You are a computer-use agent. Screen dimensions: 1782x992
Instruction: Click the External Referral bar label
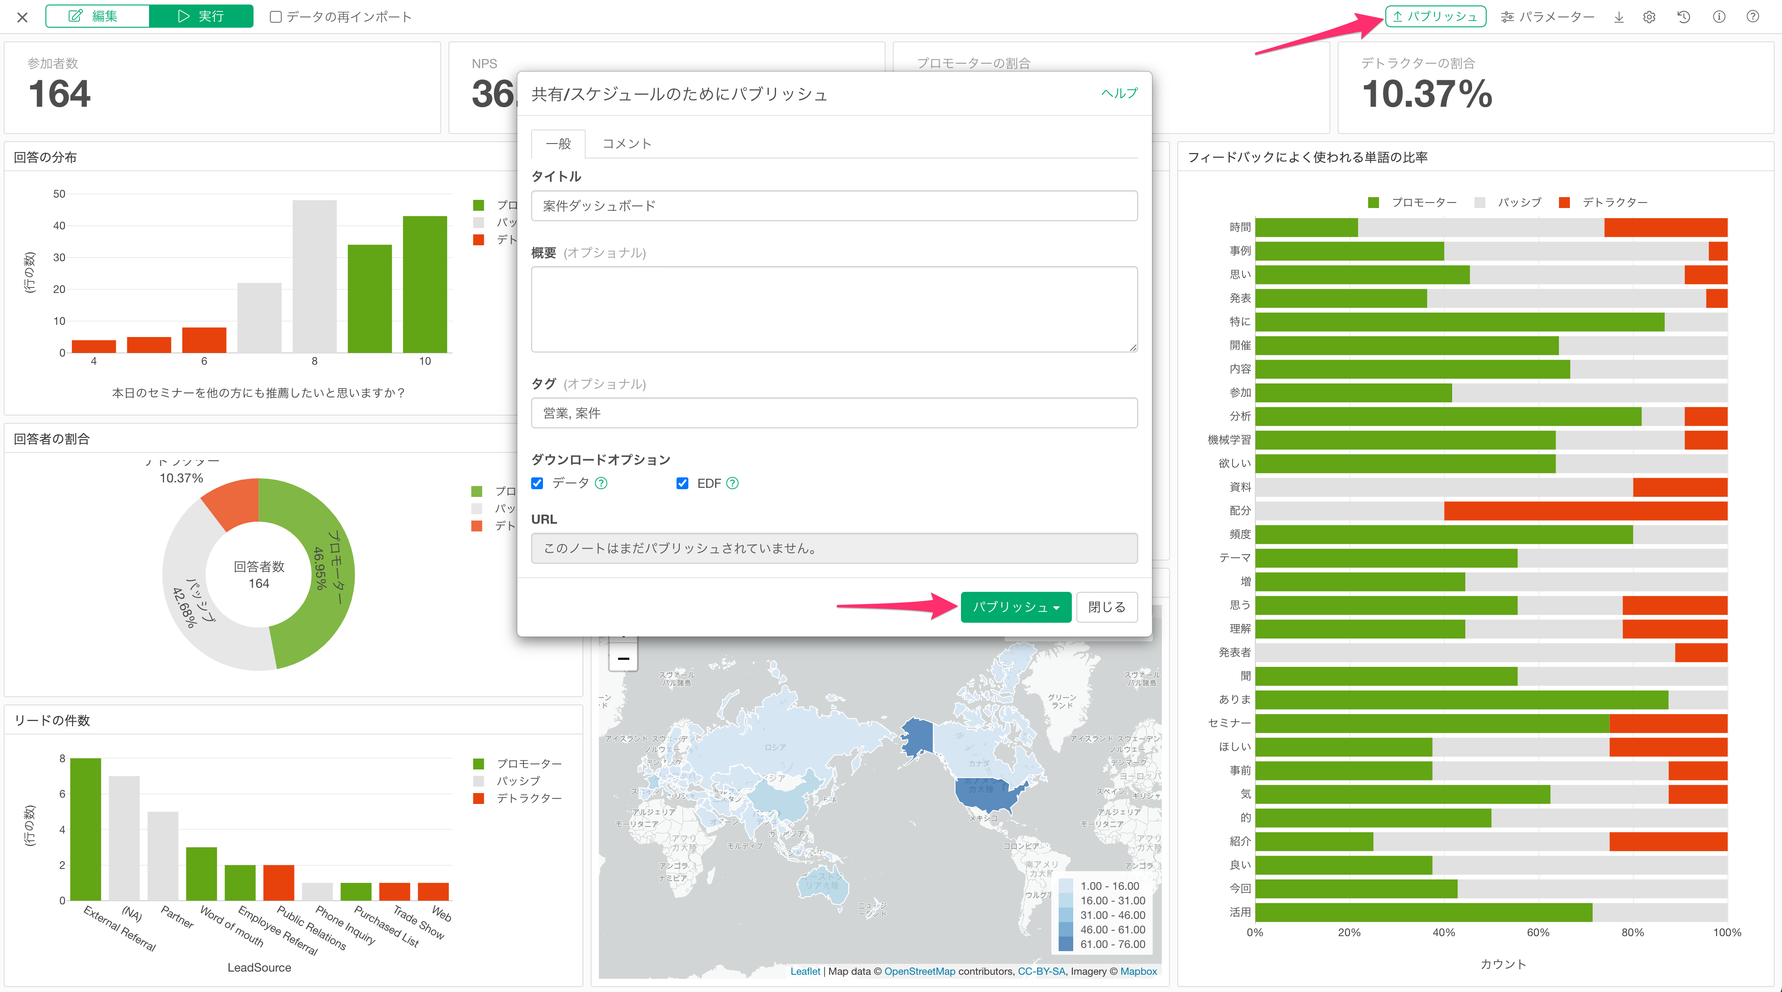(x=119, y=928)
